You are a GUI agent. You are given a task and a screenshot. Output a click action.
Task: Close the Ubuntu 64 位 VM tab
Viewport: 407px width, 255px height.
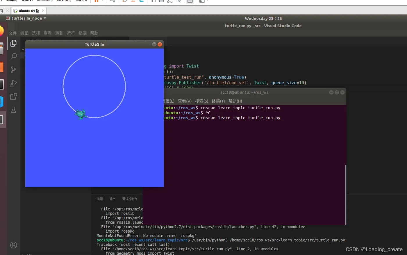click(43, 10)
